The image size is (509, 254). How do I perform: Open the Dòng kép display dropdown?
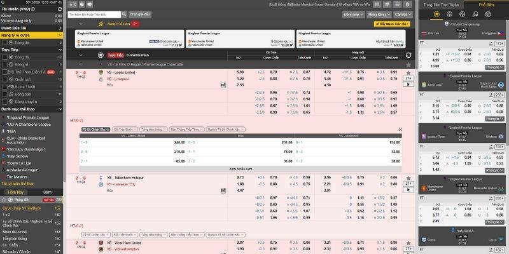click(352, 13)
